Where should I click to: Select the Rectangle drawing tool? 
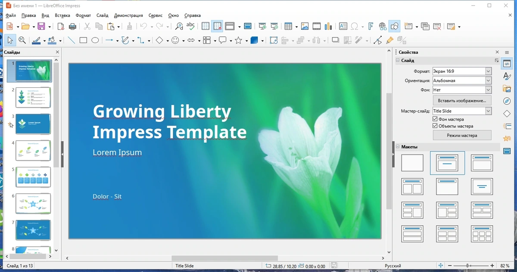click(x=83, y=40)
